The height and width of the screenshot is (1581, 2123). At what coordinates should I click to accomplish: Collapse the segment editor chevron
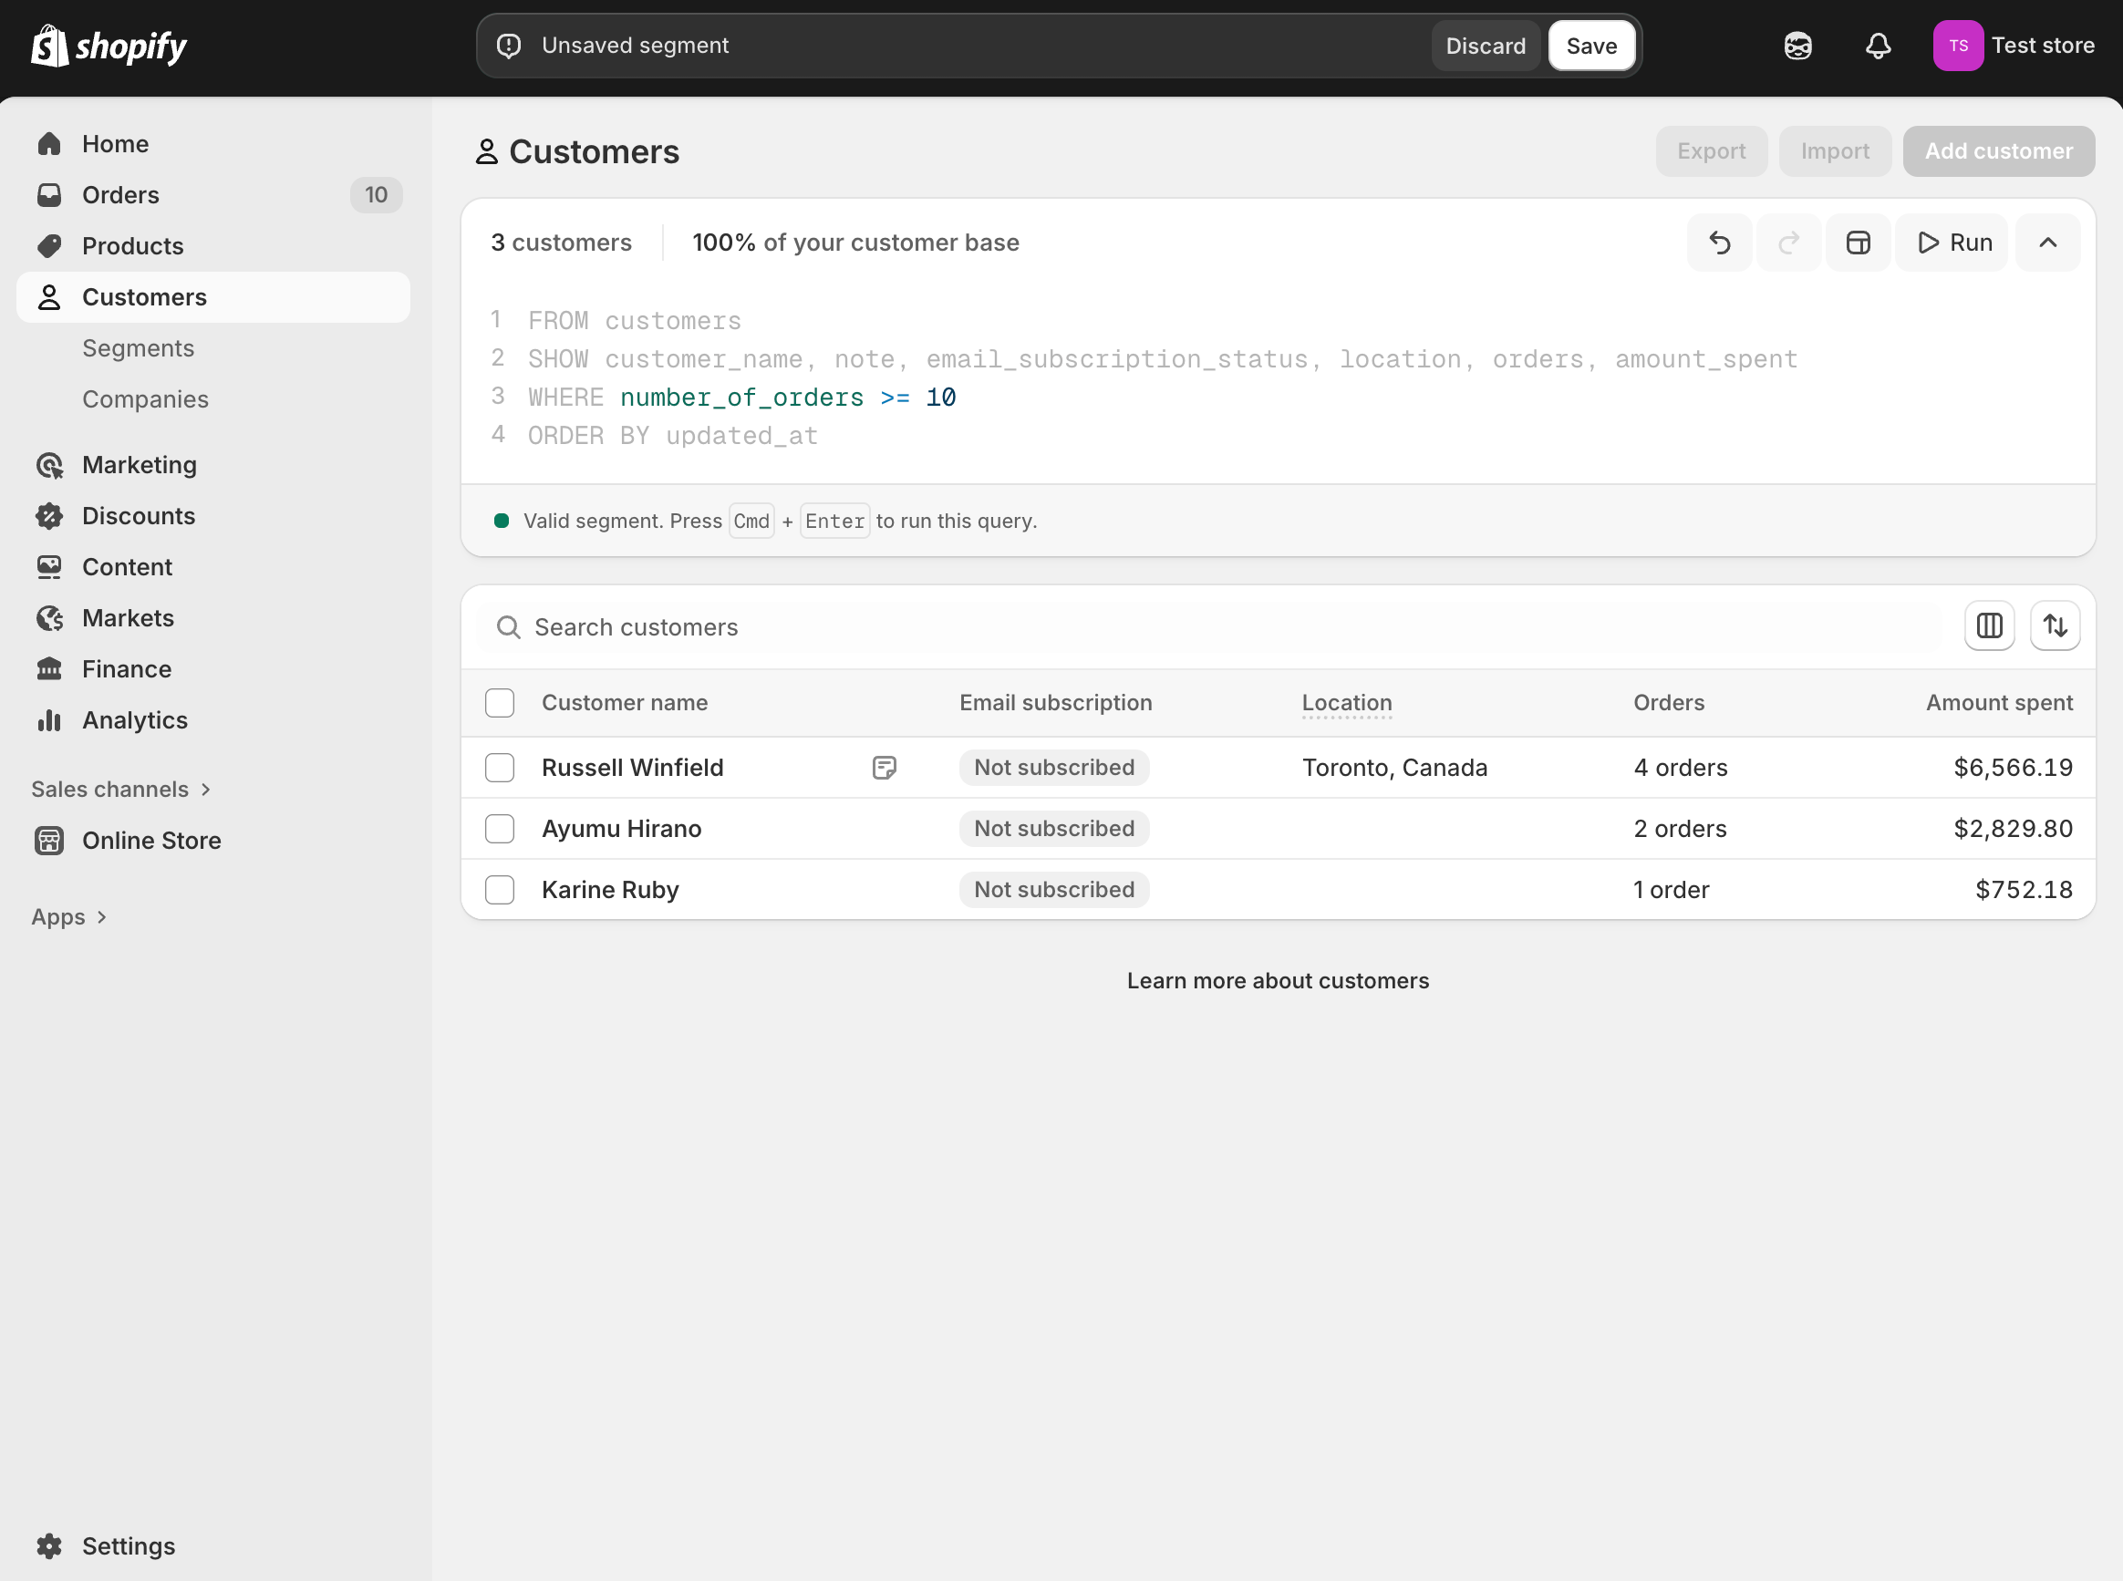pos(2047,243)
